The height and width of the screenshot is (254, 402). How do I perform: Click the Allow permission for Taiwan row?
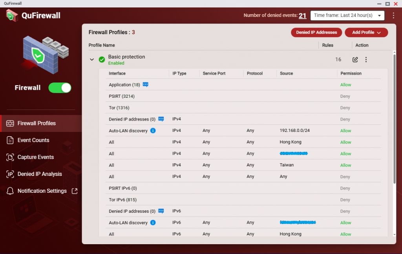345,165
